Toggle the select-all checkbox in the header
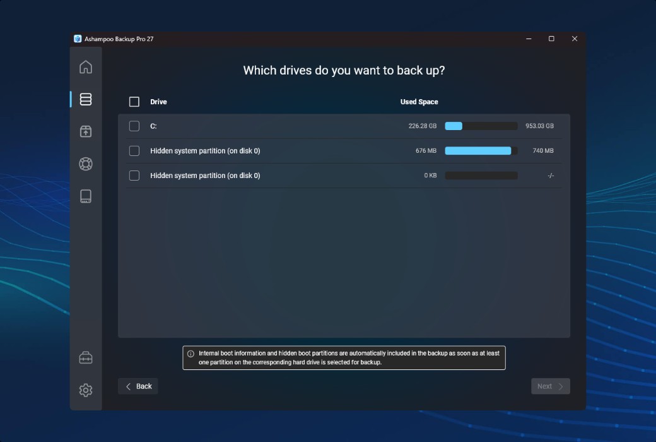The width and height of the screenshot is (656, 442). pyautogui.click(x=134, y=101)
